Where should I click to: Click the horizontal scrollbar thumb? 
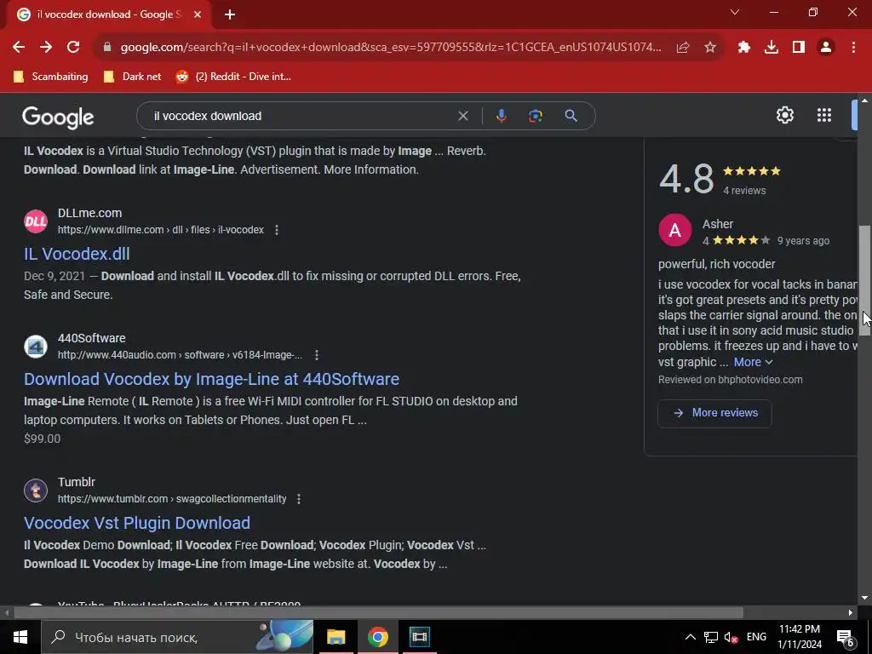378,612
